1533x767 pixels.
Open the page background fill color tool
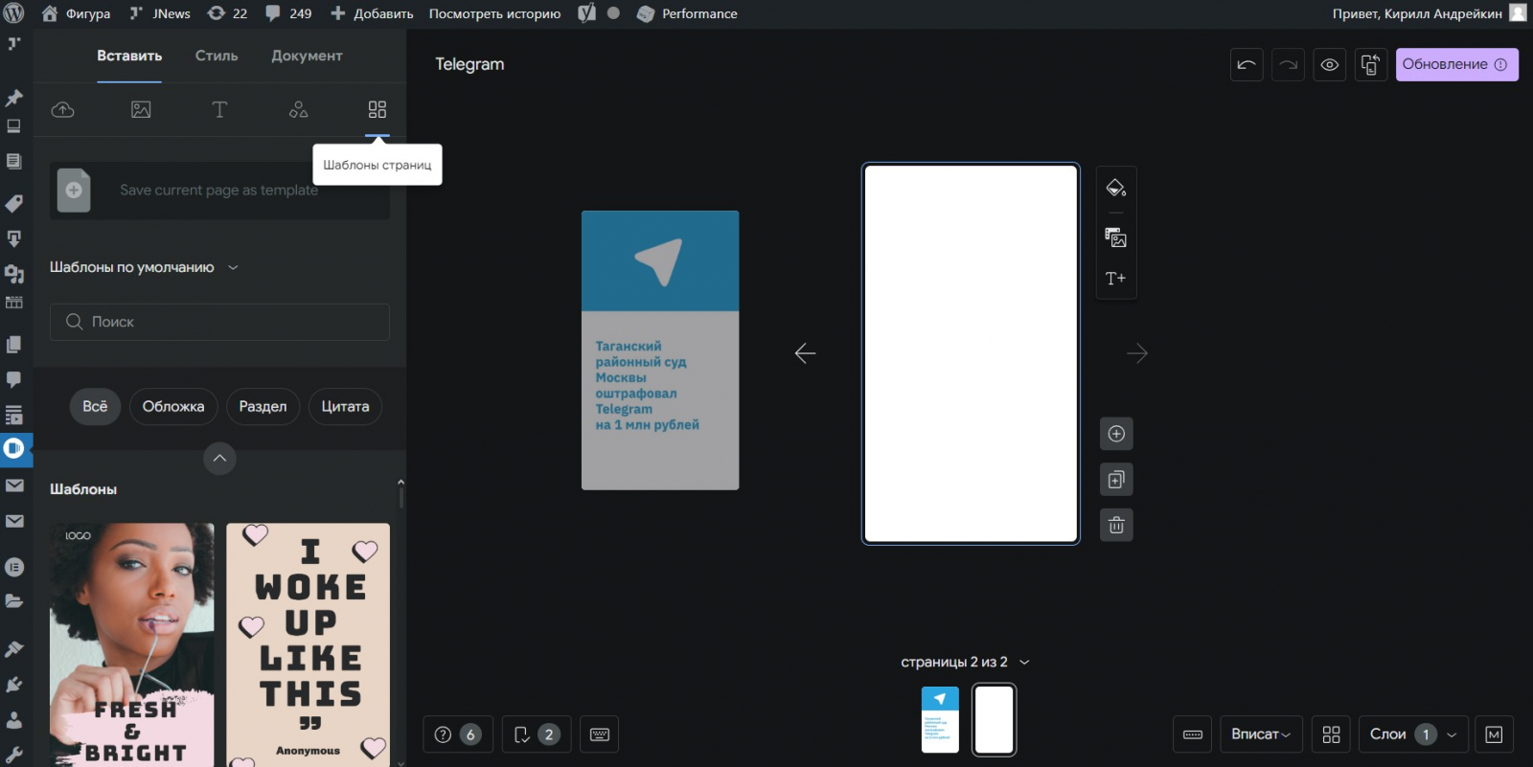click(x=1116, y=188)
